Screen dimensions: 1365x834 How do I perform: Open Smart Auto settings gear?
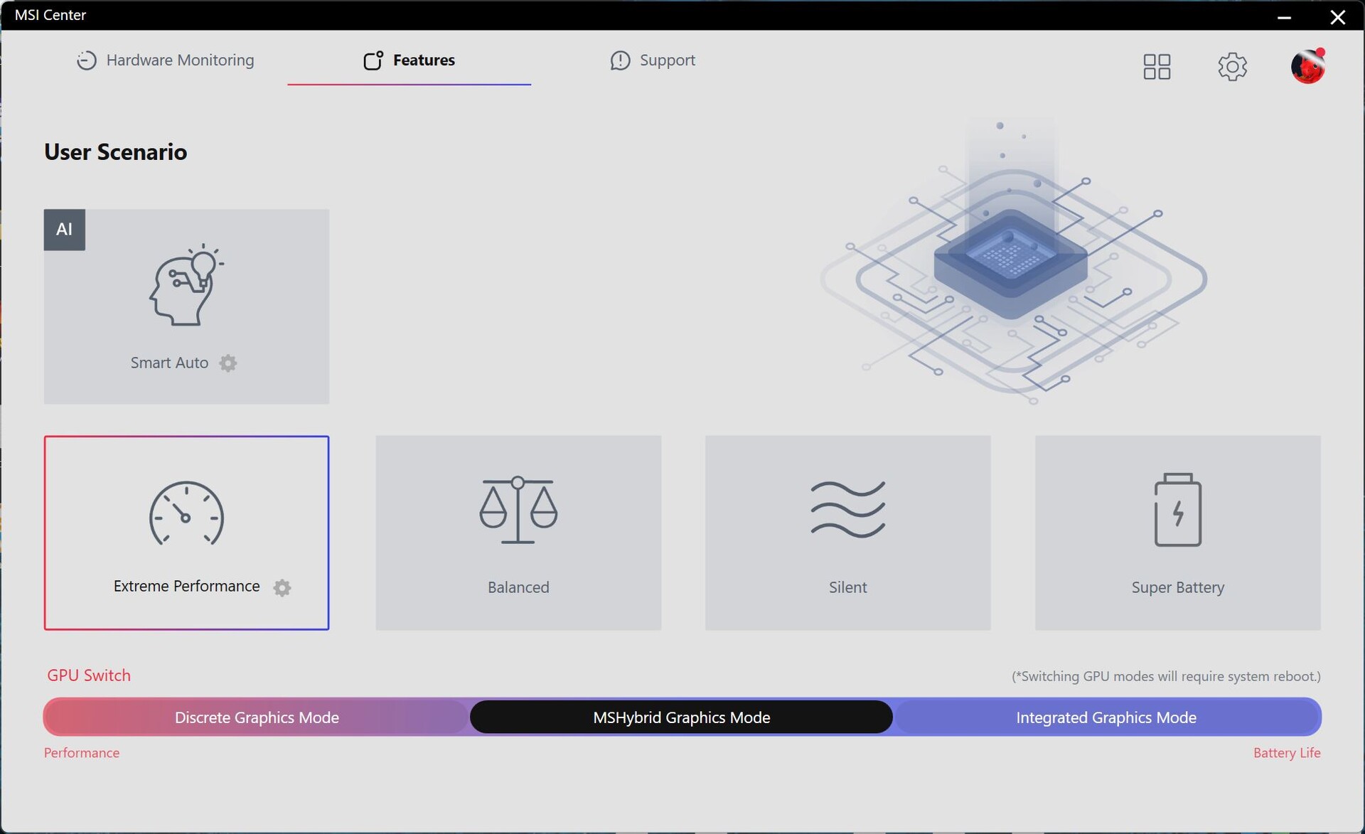(x=227, y=363)
